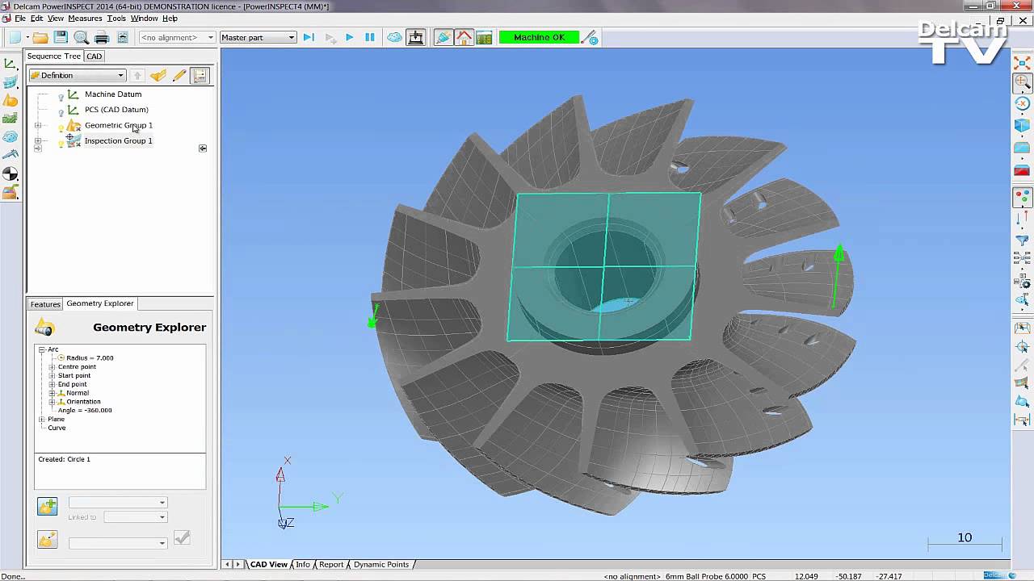Expand the Plane node
1034x581 pixels.
[41, 419]
